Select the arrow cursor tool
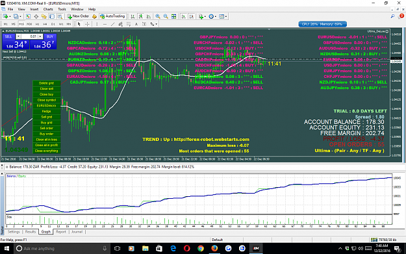This screenshot has width=406, height=254. click(79, 24)
